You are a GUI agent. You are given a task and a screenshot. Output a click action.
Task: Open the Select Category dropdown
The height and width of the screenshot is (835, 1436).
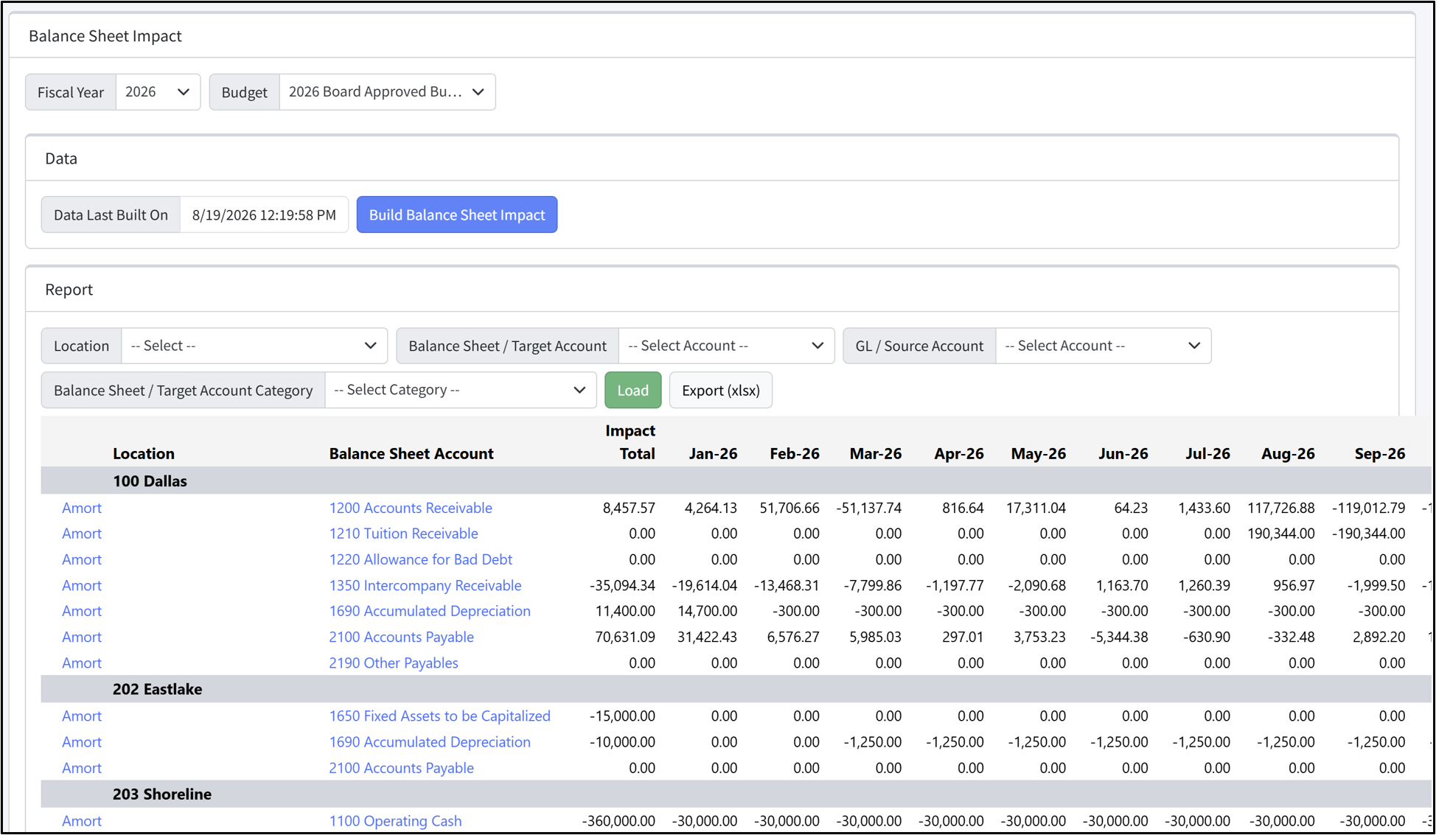pos(461,390)
